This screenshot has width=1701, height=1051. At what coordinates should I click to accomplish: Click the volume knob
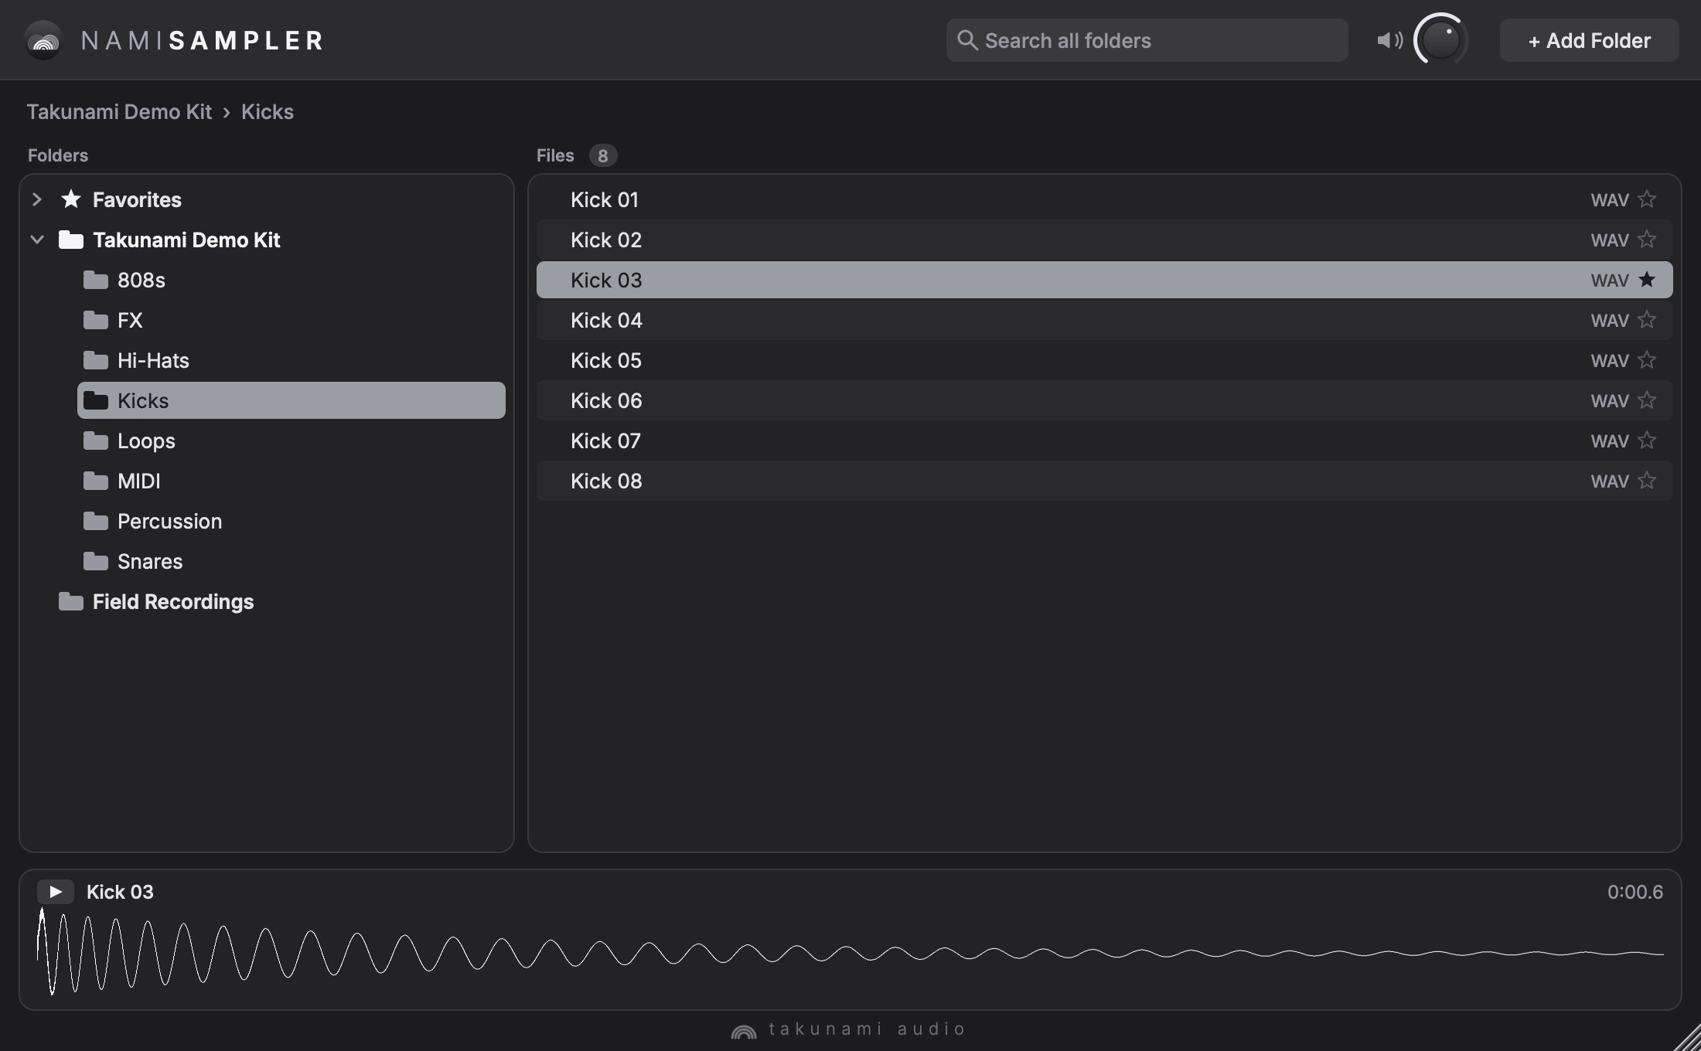[1440, 40]
